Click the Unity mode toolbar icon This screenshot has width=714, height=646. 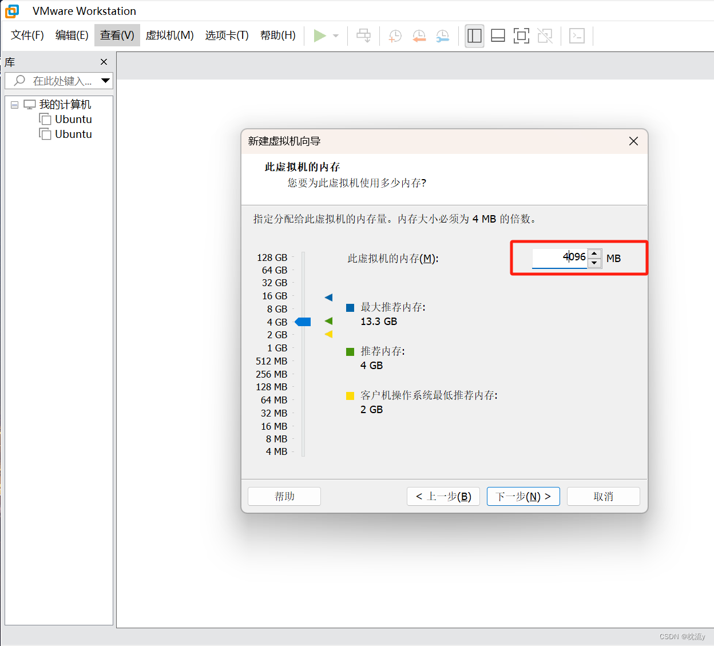click(545, 36)
